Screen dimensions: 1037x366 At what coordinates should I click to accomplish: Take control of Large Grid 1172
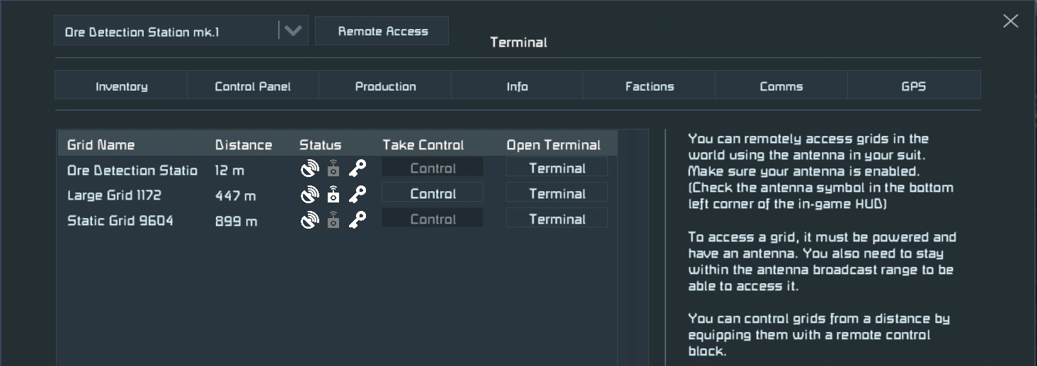pos(432,194)
